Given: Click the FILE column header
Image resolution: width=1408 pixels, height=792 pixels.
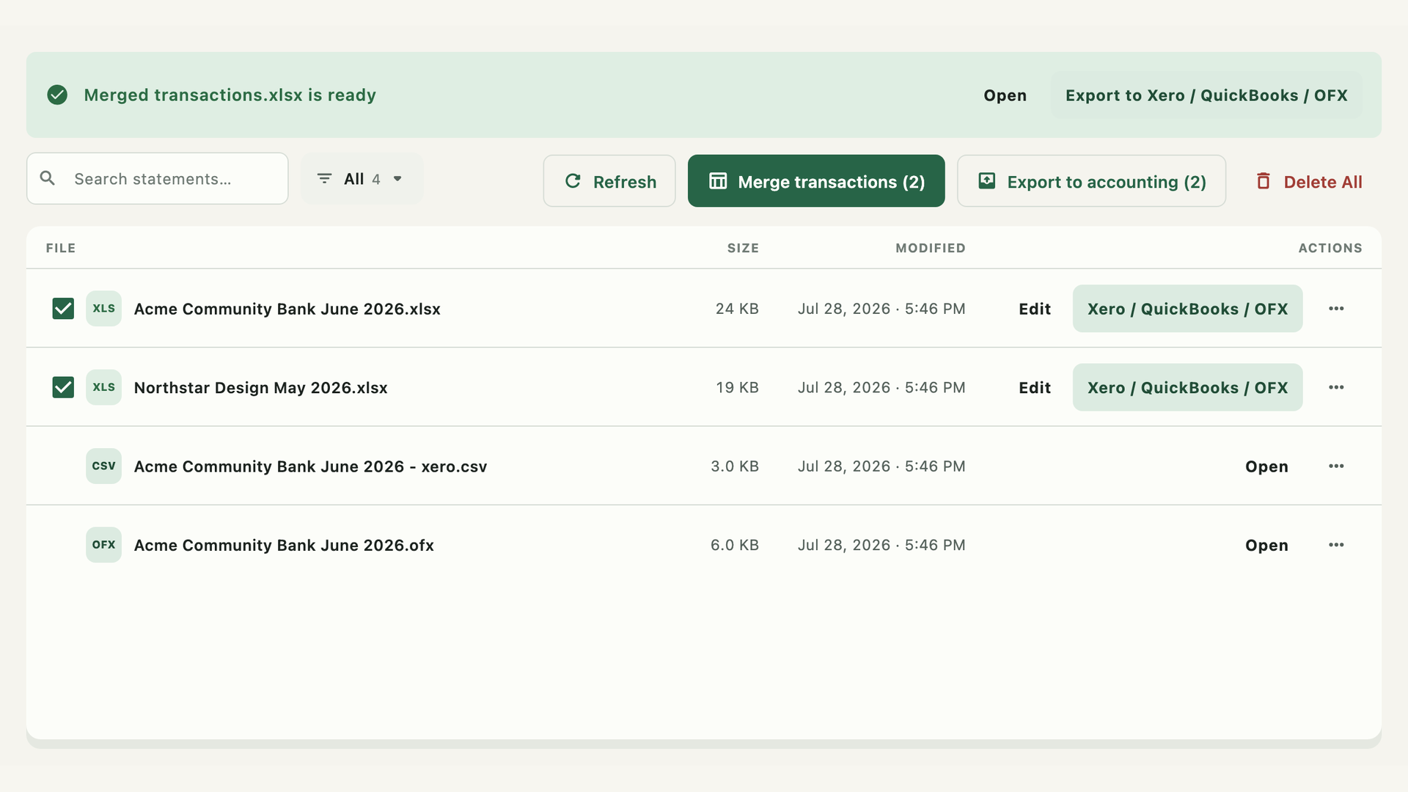Looking at the screenshot, I should click(61, 248).
